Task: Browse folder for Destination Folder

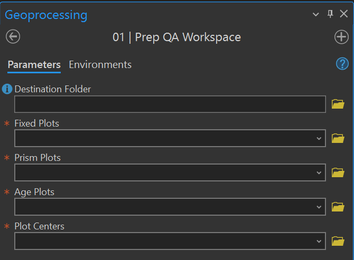Action: tap(338, 104)
